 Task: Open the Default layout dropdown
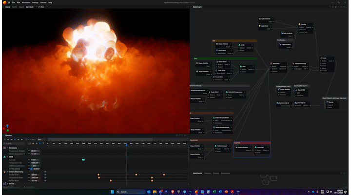tap(30, 7)
